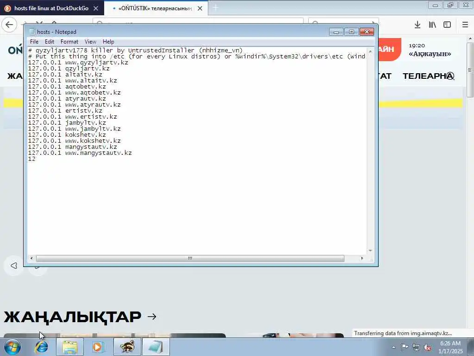Open Windows Media Player taskbar icon

98,347
